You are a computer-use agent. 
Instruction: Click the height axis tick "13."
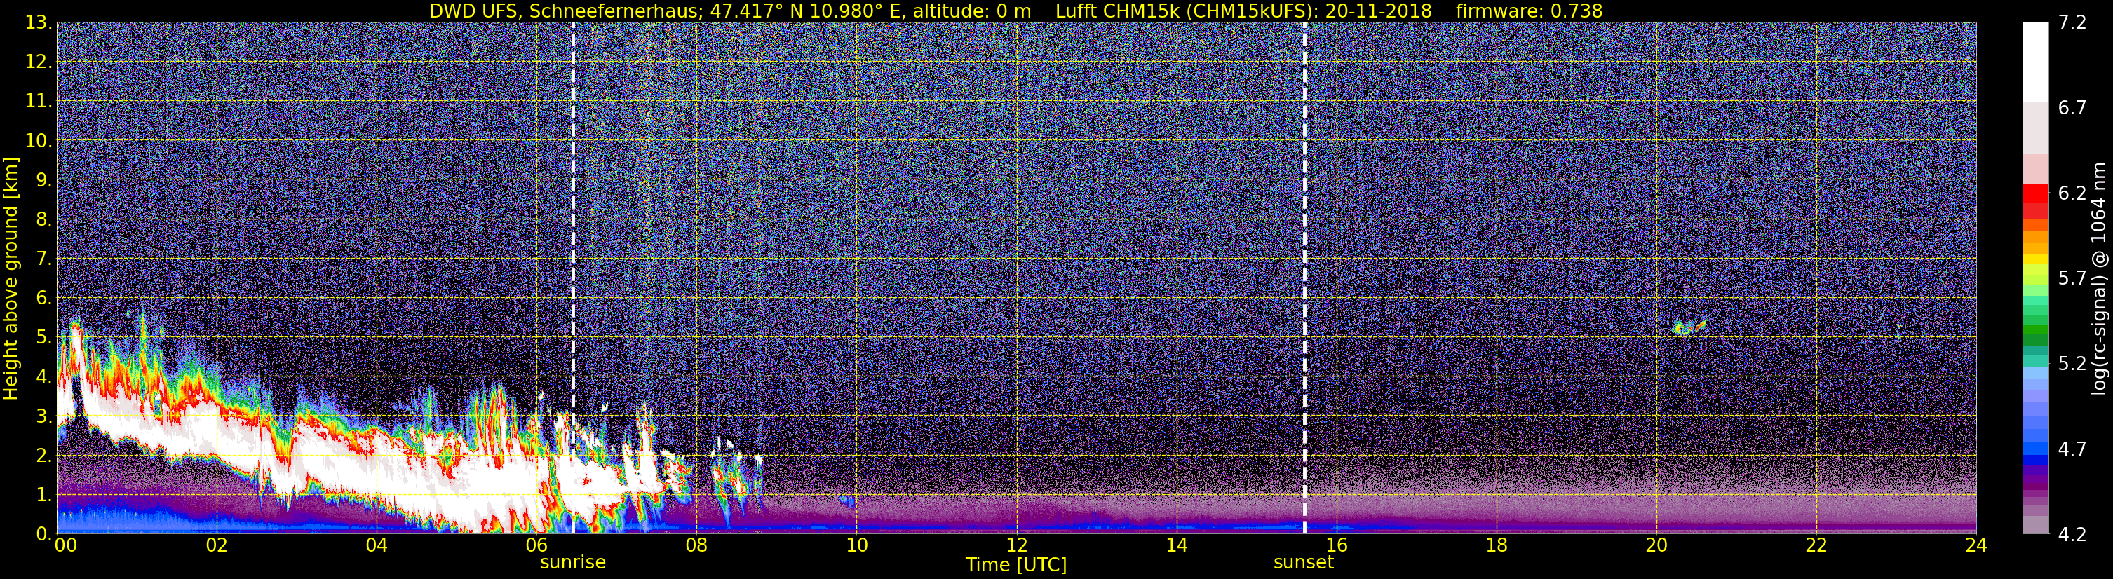point(39,22)
